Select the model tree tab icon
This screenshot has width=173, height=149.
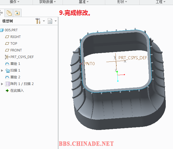(x=1, y=13)
